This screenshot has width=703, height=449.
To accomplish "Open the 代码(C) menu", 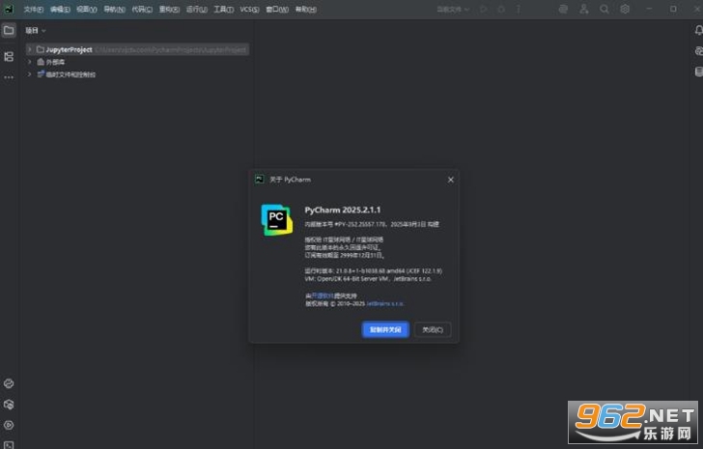I will 142,10.
